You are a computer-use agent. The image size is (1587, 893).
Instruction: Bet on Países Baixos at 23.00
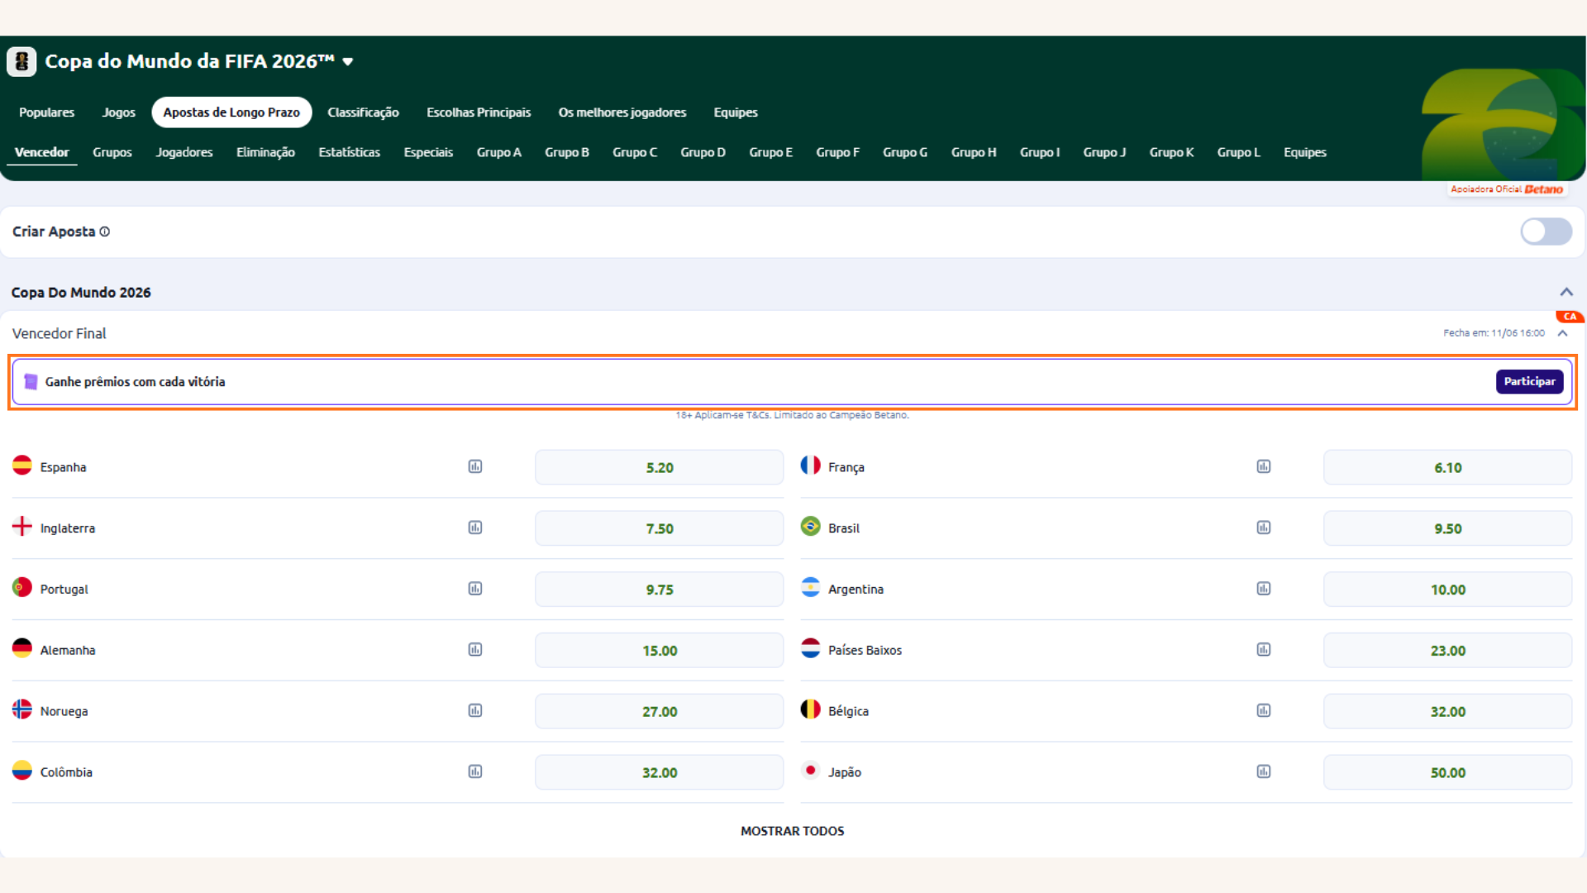[x=1447, y=651]
